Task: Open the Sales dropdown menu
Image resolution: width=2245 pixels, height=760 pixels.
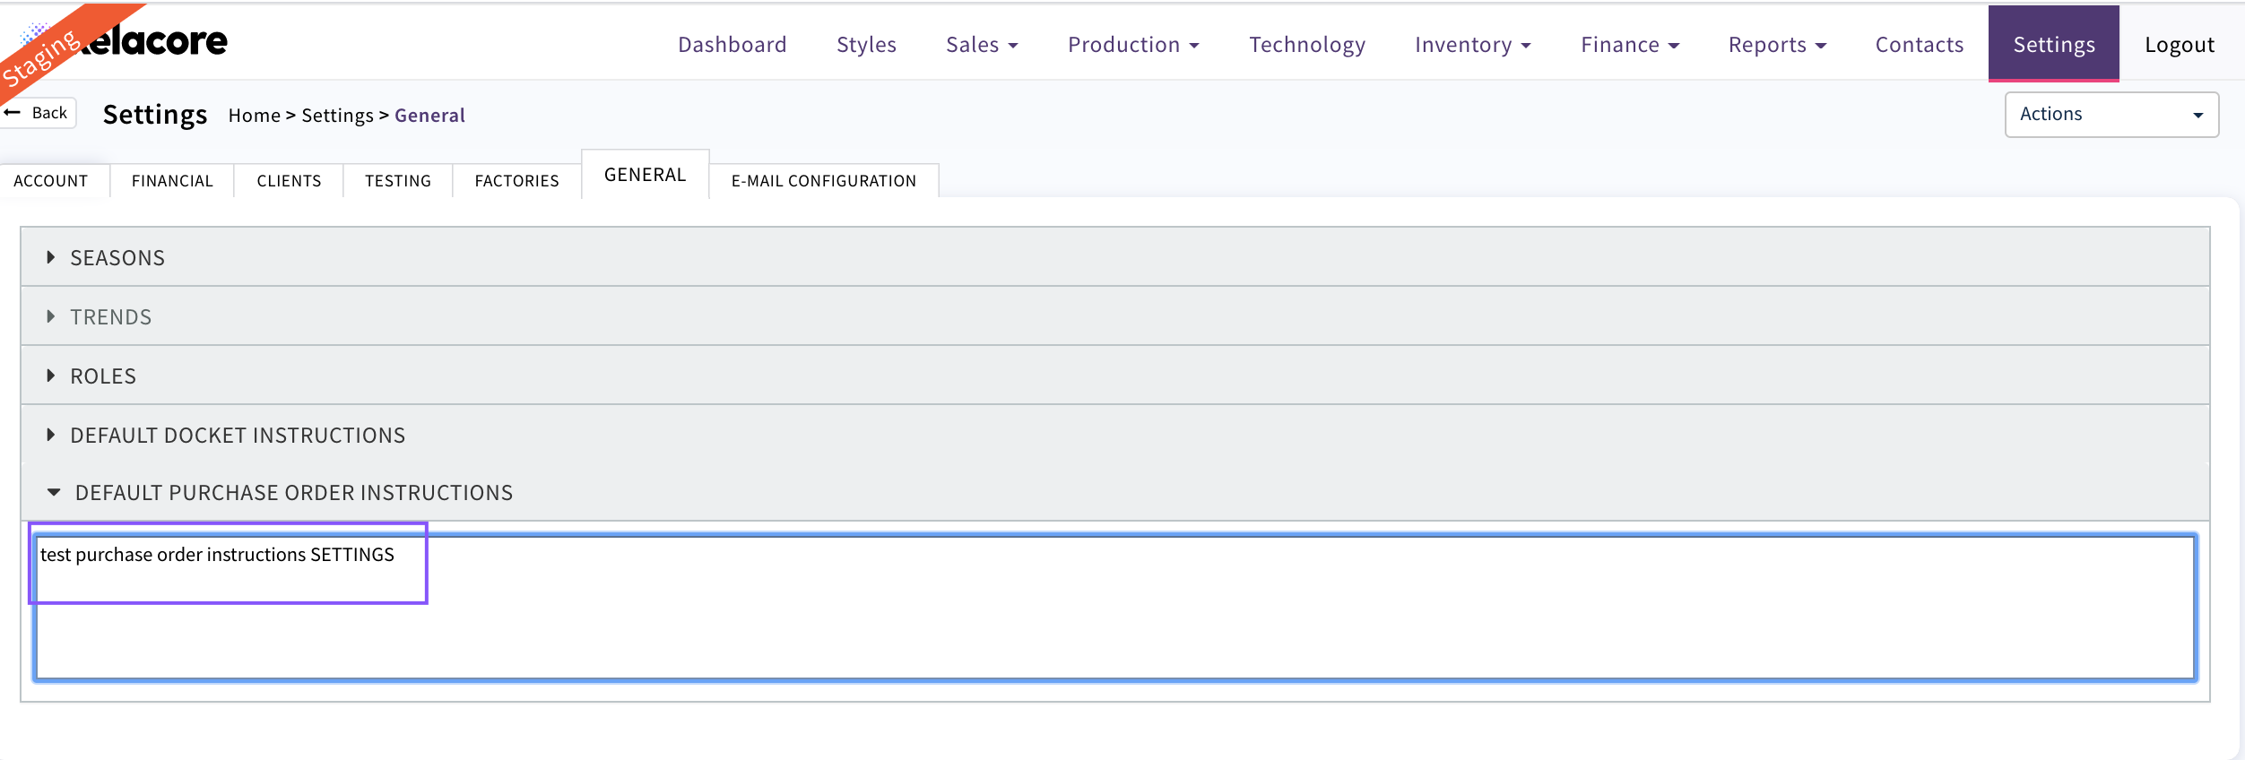Action: 981,45
